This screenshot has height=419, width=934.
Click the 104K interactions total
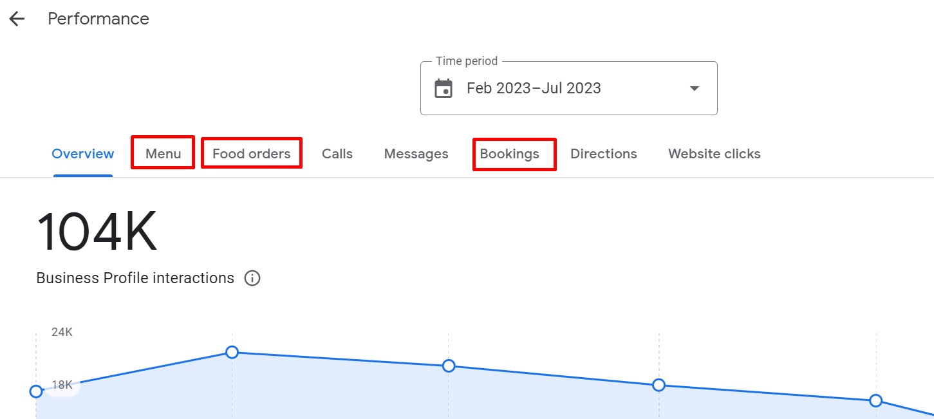point(97,232)
